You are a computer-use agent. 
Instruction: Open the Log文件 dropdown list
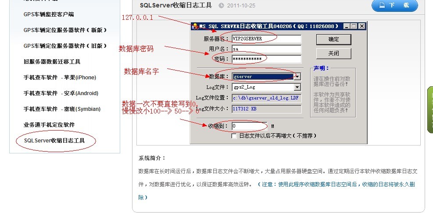[297, 87]
